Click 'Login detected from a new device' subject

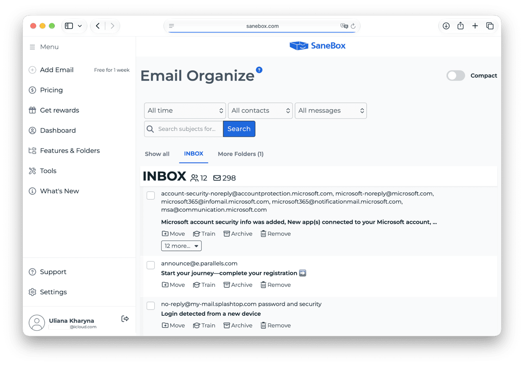(x=211, y=314)
